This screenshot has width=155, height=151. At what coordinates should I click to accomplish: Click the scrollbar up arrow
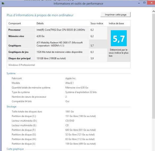tap(153, 11)
